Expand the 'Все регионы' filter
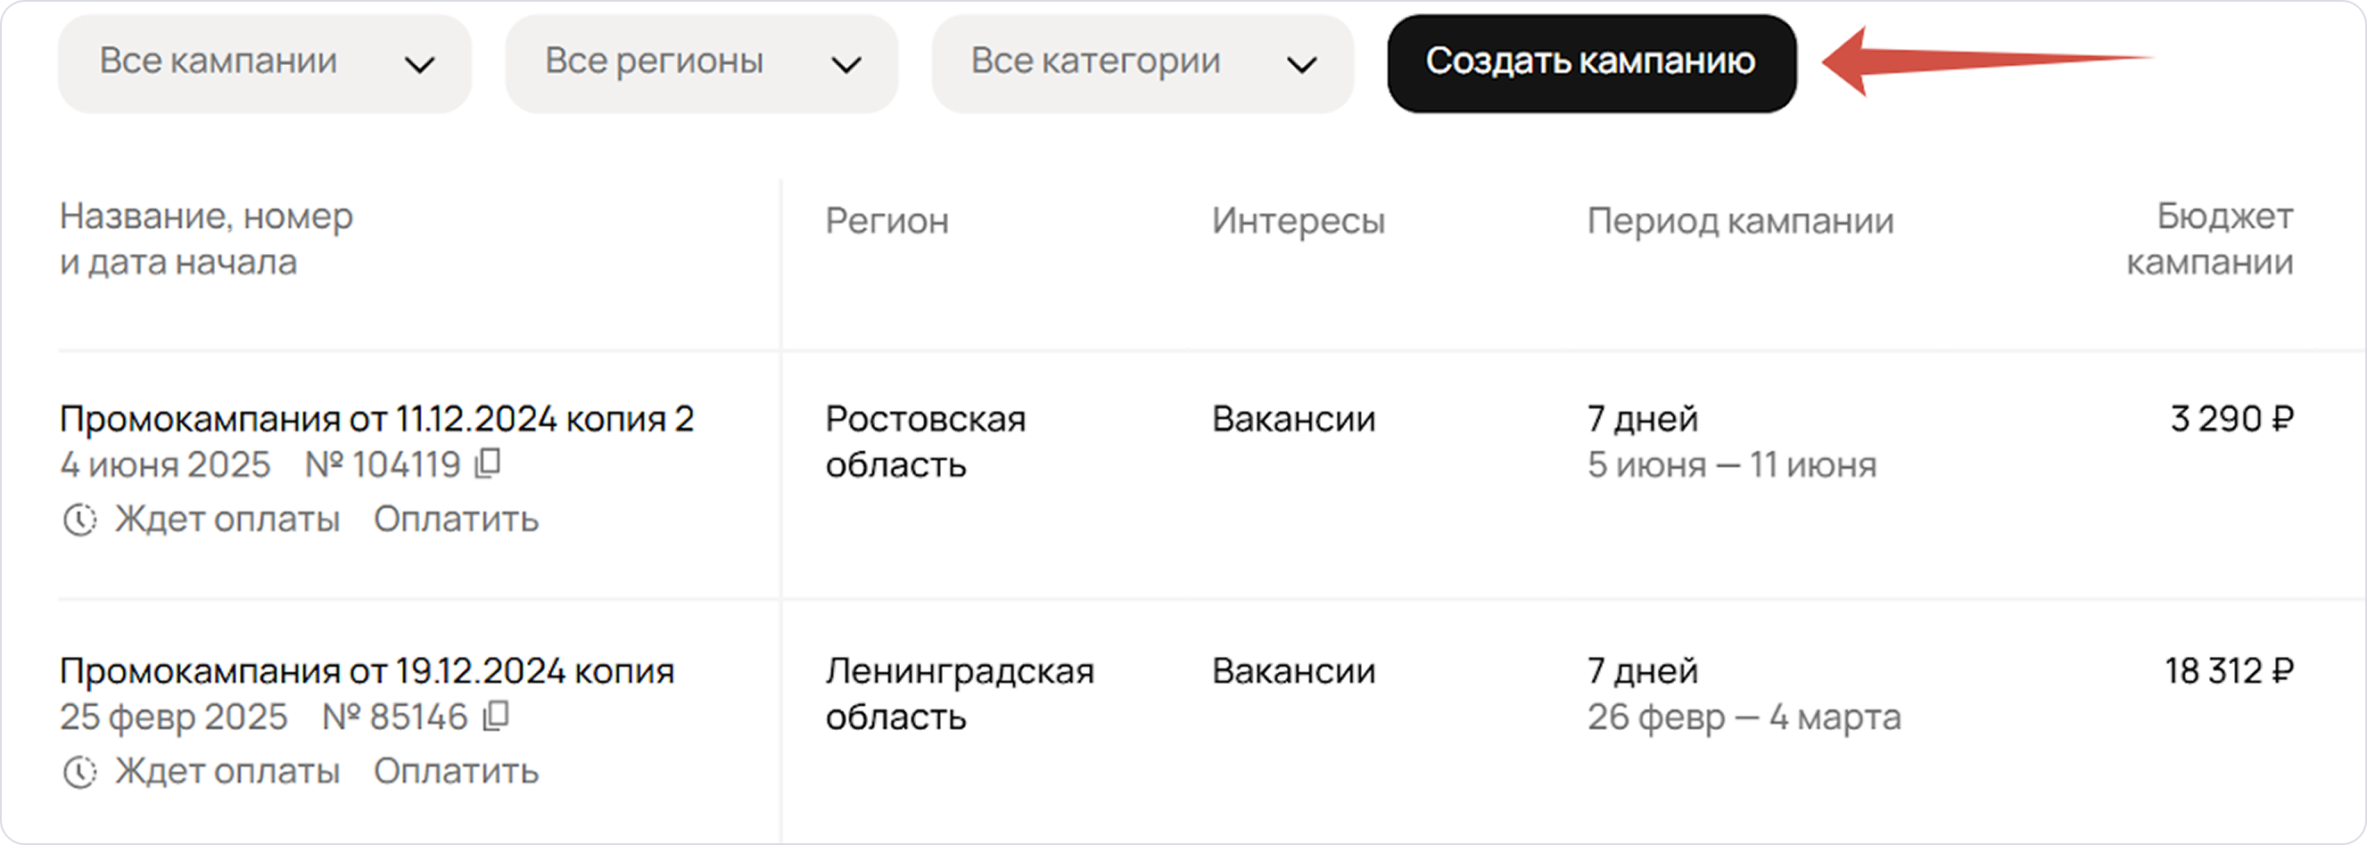 point(701,63)
